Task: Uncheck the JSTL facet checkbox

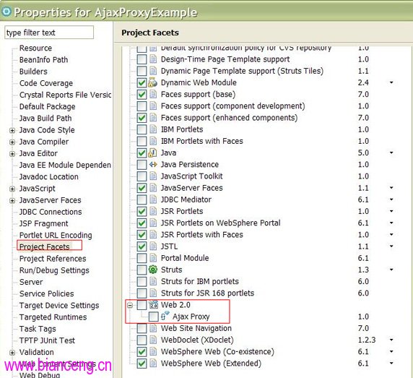Action: pyautogui.click(x=142, y=246)
